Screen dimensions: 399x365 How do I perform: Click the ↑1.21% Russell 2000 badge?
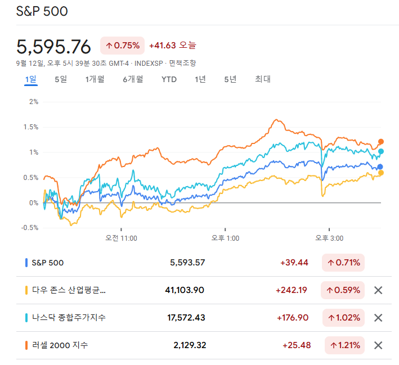tap(344, 345)
